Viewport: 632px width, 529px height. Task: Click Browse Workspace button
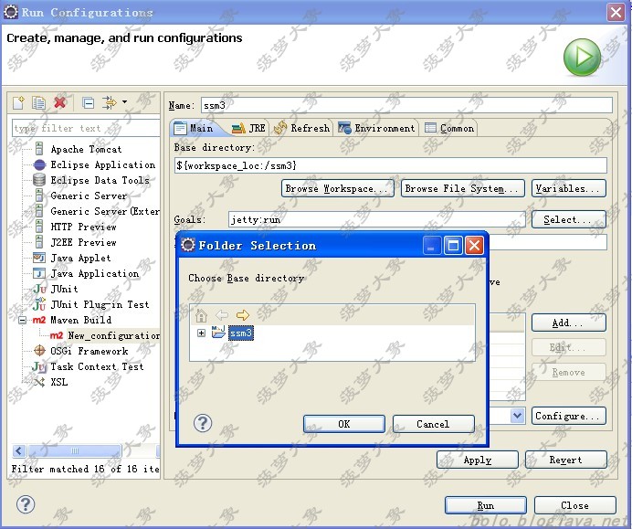tap(338, 189)
